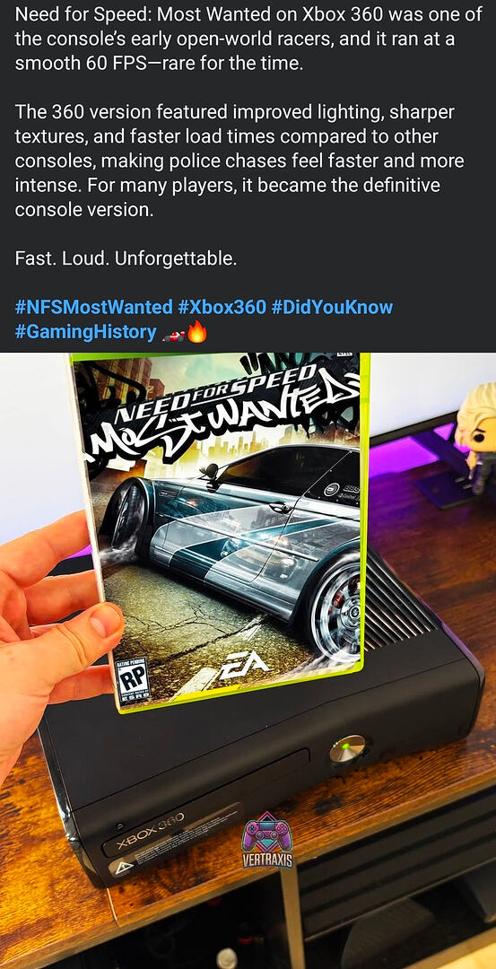Follow the #GamingHistory hashtag
The height and width of the screenshot is (969, 496).
click(x=85, y=332)
